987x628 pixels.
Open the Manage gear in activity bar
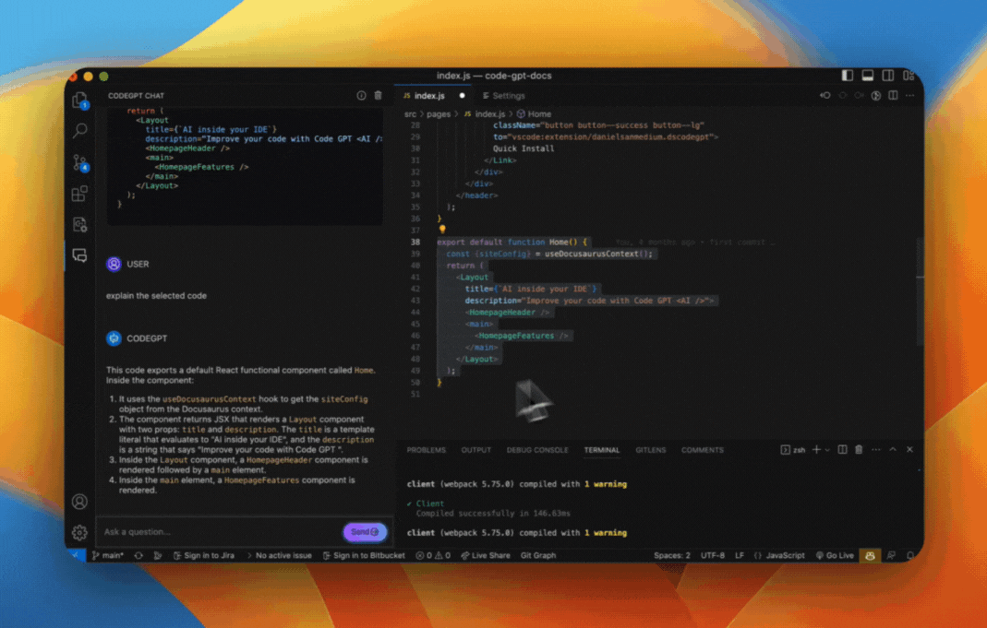pyautogui.click(x=80, y=532)
